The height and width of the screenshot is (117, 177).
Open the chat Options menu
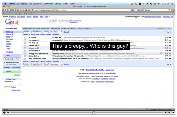7,68
